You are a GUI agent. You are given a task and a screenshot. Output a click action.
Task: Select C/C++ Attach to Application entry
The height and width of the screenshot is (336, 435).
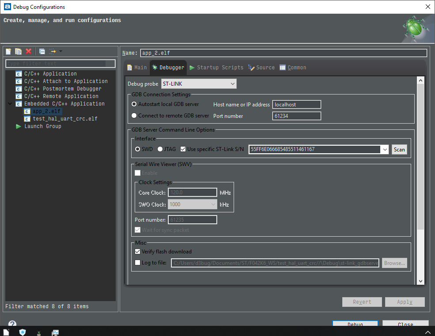66,81
